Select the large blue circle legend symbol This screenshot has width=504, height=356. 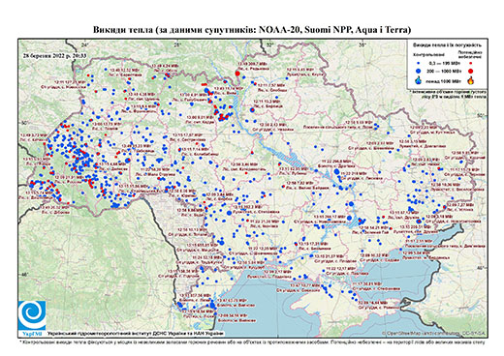[x=419, y=71]
